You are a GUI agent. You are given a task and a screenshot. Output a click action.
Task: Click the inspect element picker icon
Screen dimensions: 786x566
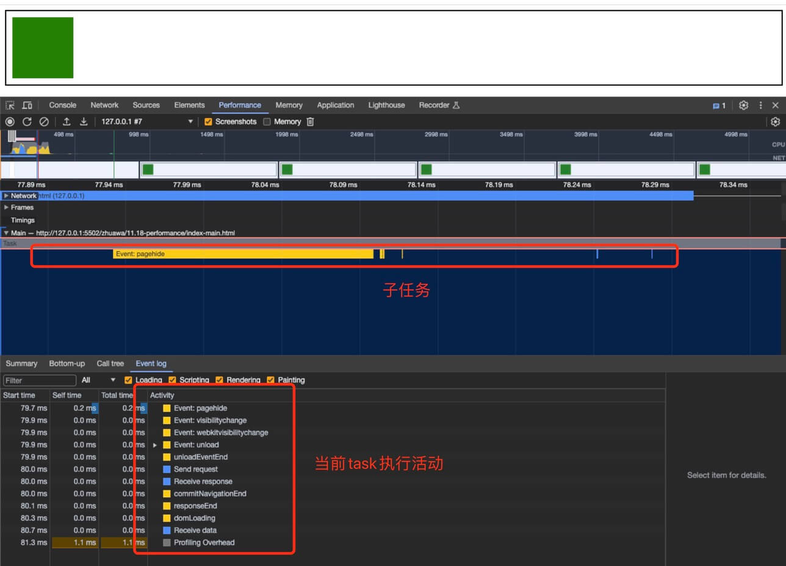point(10,105)
